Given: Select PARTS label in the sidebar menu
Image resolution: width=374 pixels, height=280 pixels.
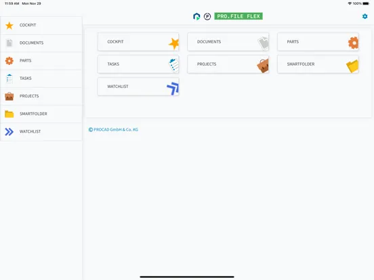Looking at the screenshot, I should point(25,60).
